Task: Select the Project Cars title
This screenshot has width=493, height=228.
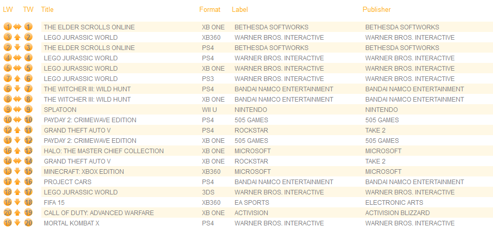Action: point(68,182)
